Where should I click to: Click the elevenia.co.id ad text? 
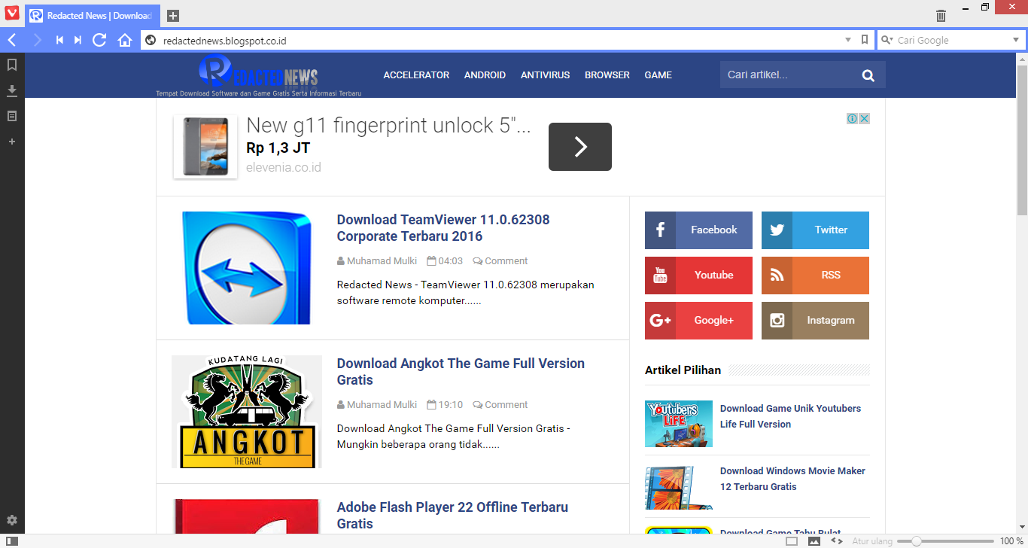(284, 167)
